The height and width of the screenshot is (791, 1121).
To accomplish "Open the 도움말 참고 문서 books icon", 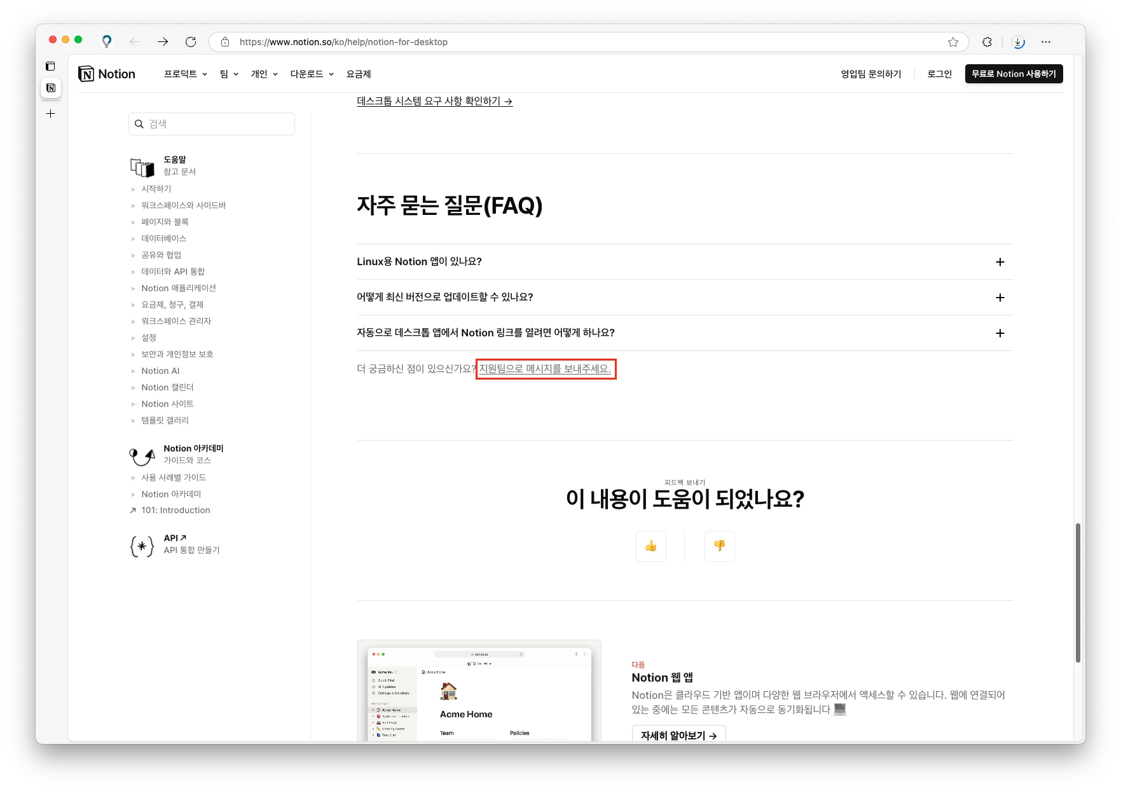I will (x=141, y=166).
